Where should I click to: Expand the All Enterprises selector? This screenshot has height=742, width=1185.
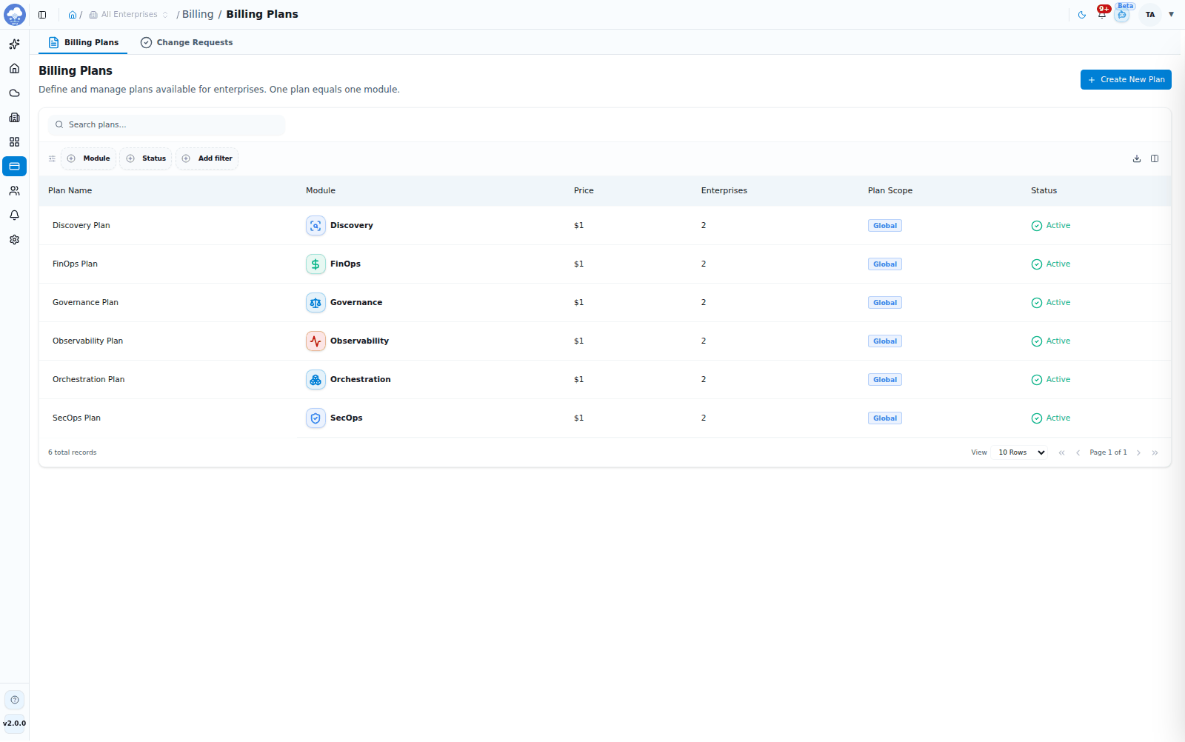tap(129, 15)
